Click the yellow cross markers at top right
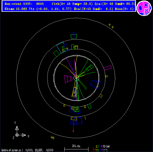Image resolution: width=153 pixels, height=152 pixels. [111, 26]
